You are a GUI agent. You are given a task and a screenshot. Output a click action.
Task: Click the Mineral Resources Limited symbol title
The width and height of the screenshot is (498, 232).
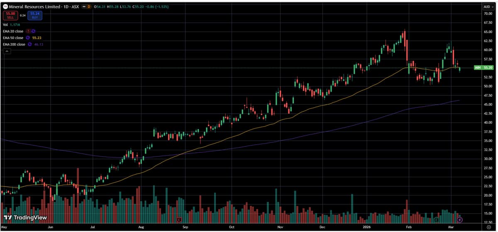(x=31, y=7)
